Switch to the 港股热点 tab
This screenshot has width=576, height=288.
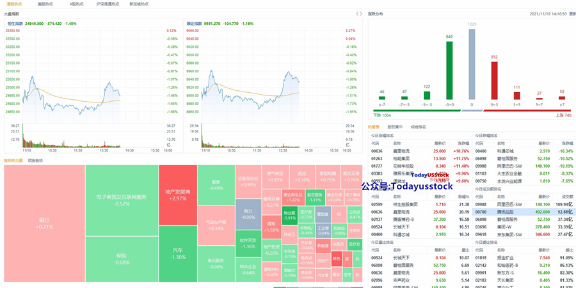(14, 4)
